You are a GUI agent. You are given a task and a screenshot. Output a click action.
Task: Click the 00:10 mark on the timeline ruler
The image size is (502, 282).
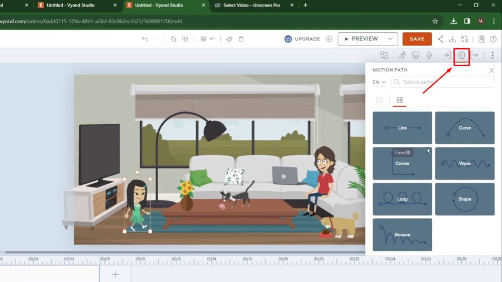tap(140, 259)
